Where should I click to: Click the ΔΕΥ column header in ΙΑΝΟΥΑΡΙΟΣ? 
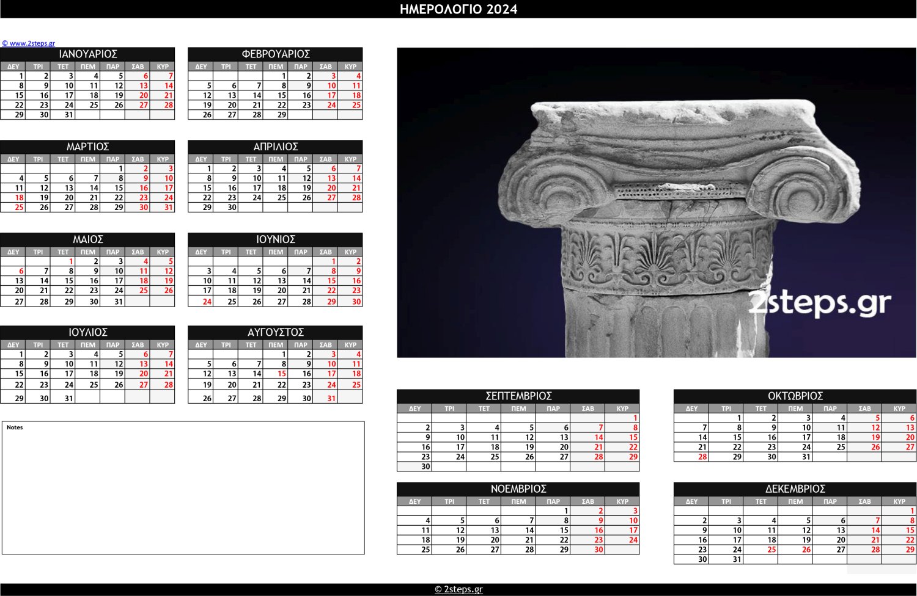[x=13, y=67]
